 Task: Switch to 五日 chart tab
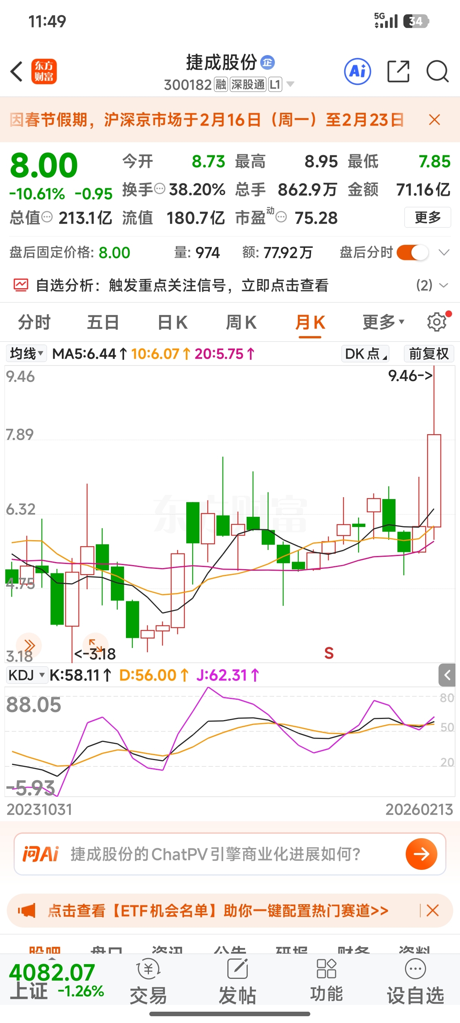coord(103,322)
